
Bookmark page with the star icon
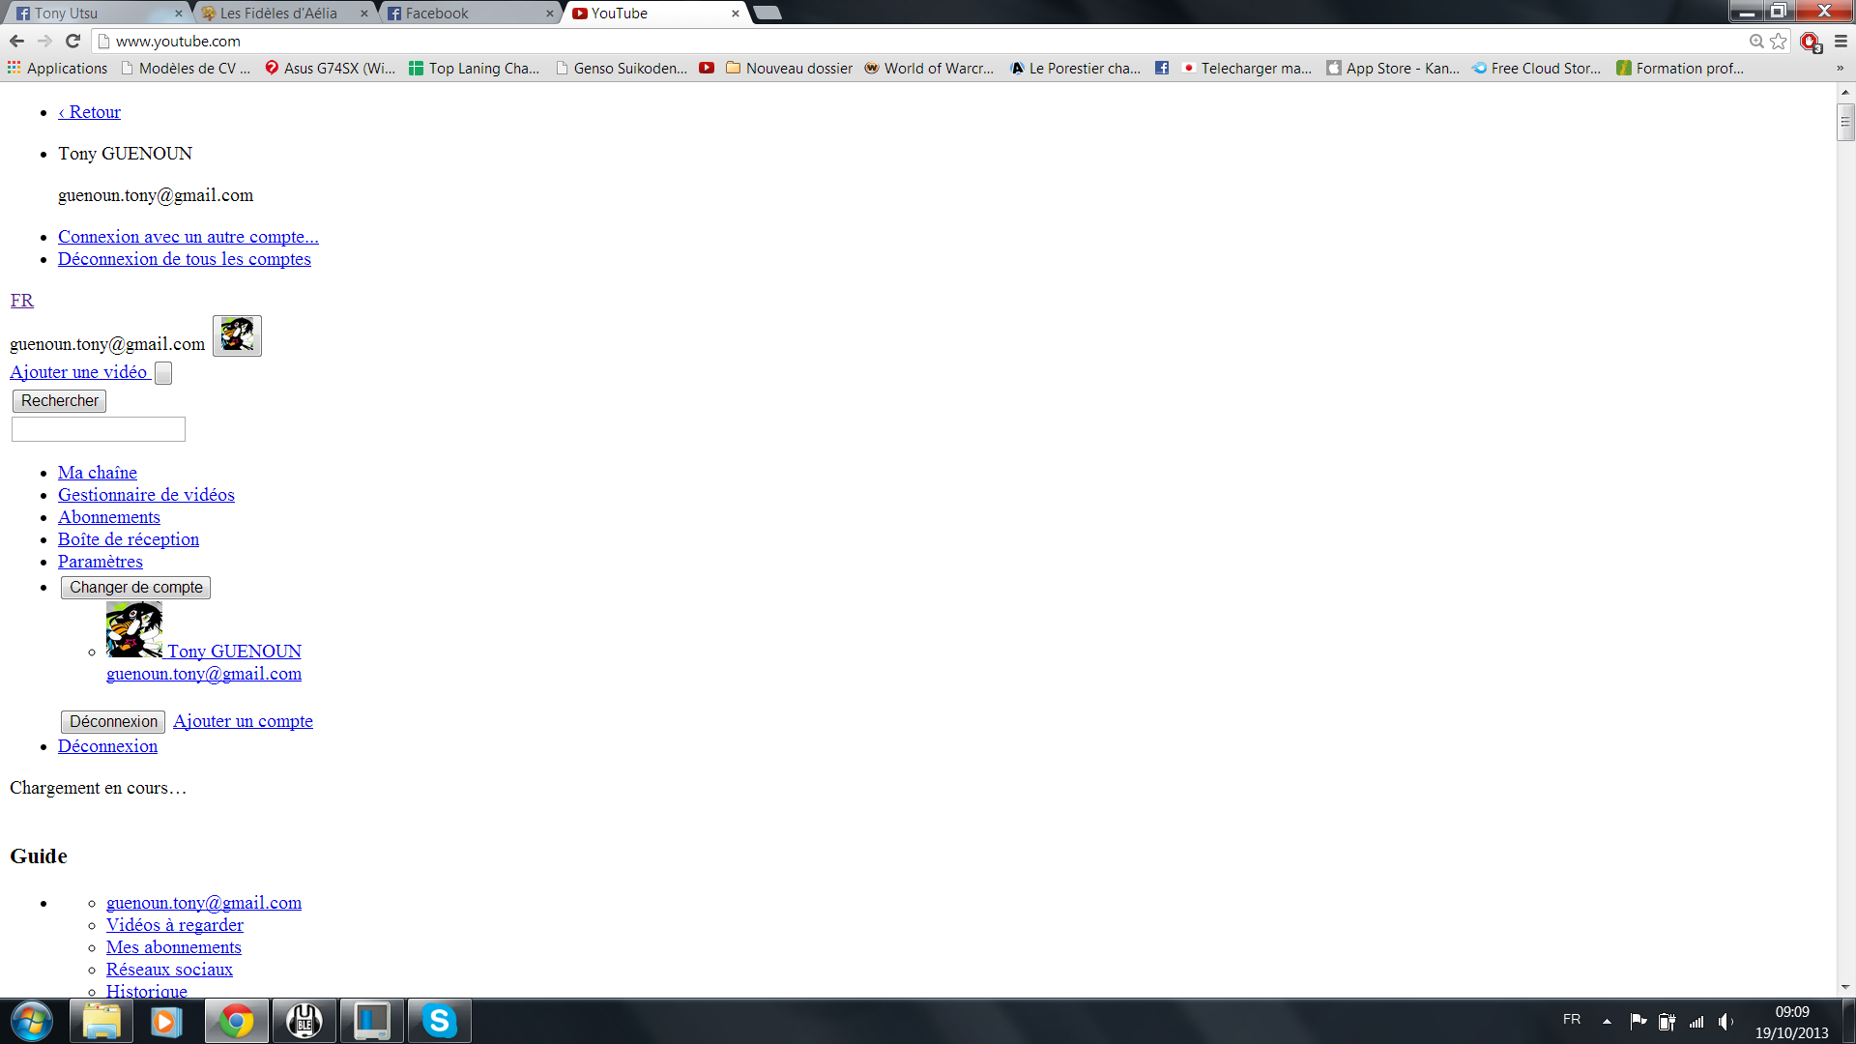[1778, 41]
